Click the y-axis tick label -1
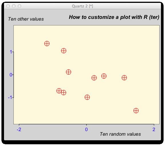165x146 pixels. click(10, 98)
